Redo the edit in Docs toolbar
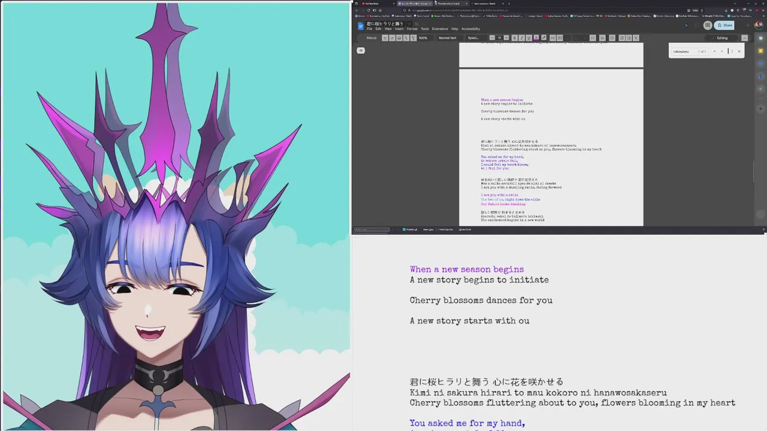The height and width of the screenshot is (431, 767). pyautogui.click(x=392, y=38)
